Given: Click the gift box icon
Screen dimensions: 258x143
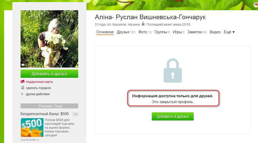Looking at the screenshot, I should click(x=23, y=88).
